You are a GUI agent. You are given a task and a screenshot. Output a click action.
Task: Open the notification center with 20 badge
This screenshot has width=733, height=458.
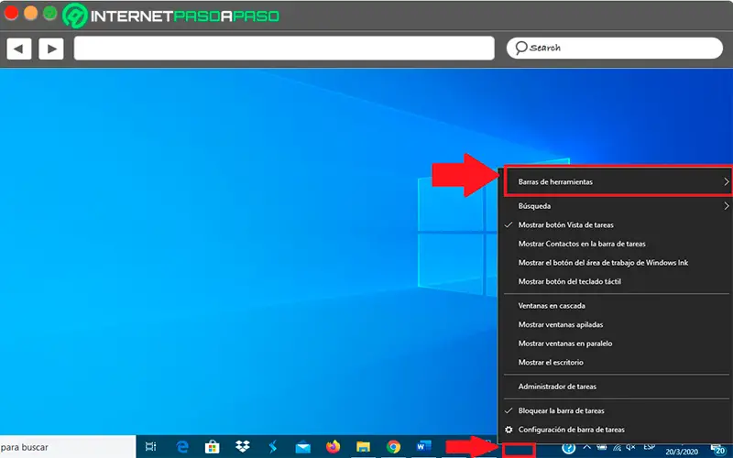tap(718, 450)
